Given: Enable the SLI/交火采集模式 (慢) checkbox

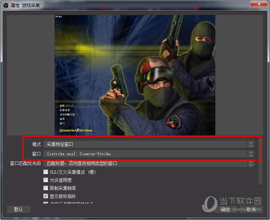Looking at the screenshot, I should pos(45,172).
